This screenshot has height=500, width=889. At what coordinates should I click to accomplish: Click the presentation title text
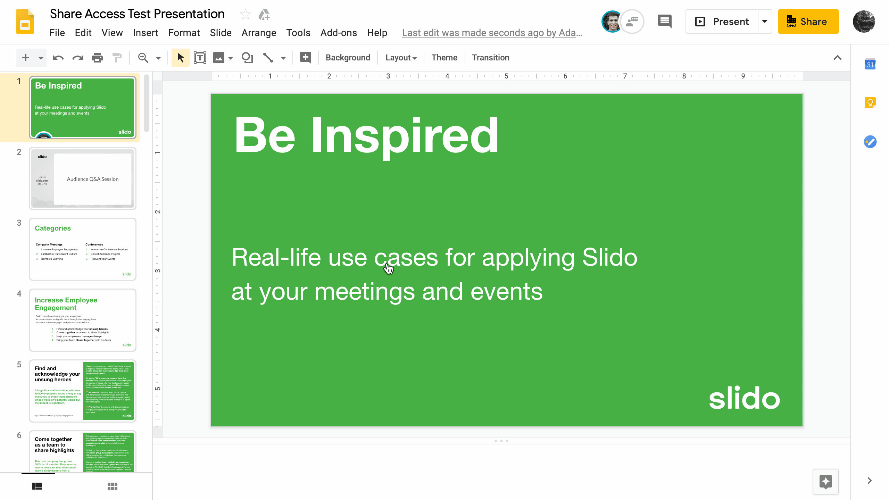click(x=137, y=14)
